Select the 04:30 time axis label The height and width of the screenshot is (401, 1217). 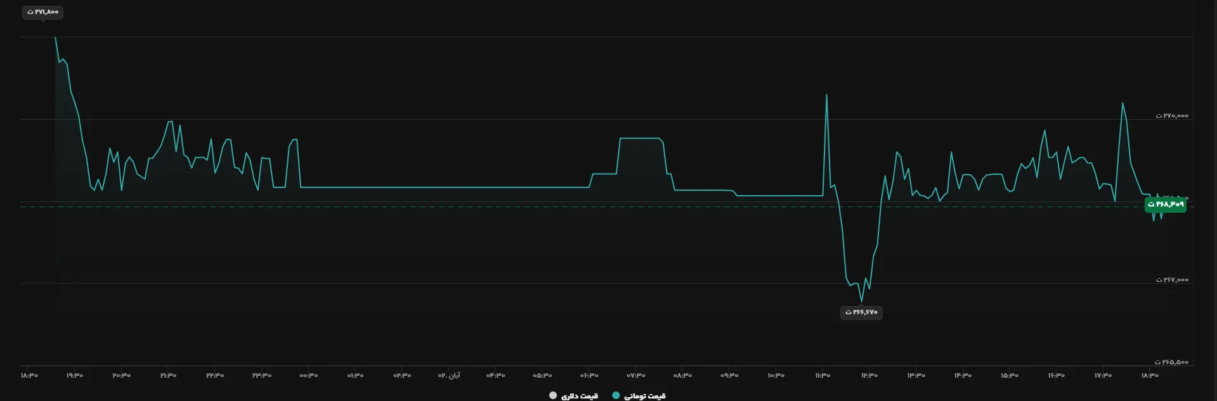pyautogui.click(x=496, y=376)
